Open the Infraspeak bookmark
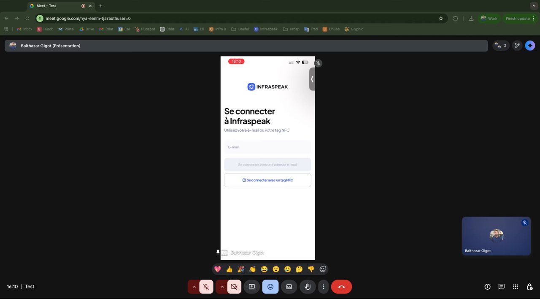Screen dimensions: 540x299 point(266,29)
